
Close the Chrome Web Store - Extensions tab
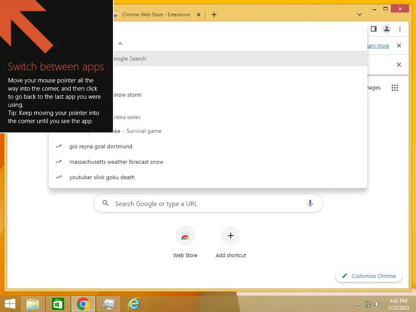pyautogui.click(x=198, y=15)
